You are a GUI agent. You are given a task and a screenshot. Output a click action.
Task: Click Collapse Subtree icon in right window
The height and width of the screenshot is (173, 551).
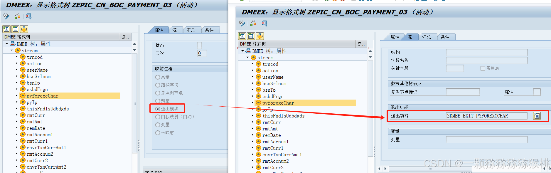[x=251, y=36]
